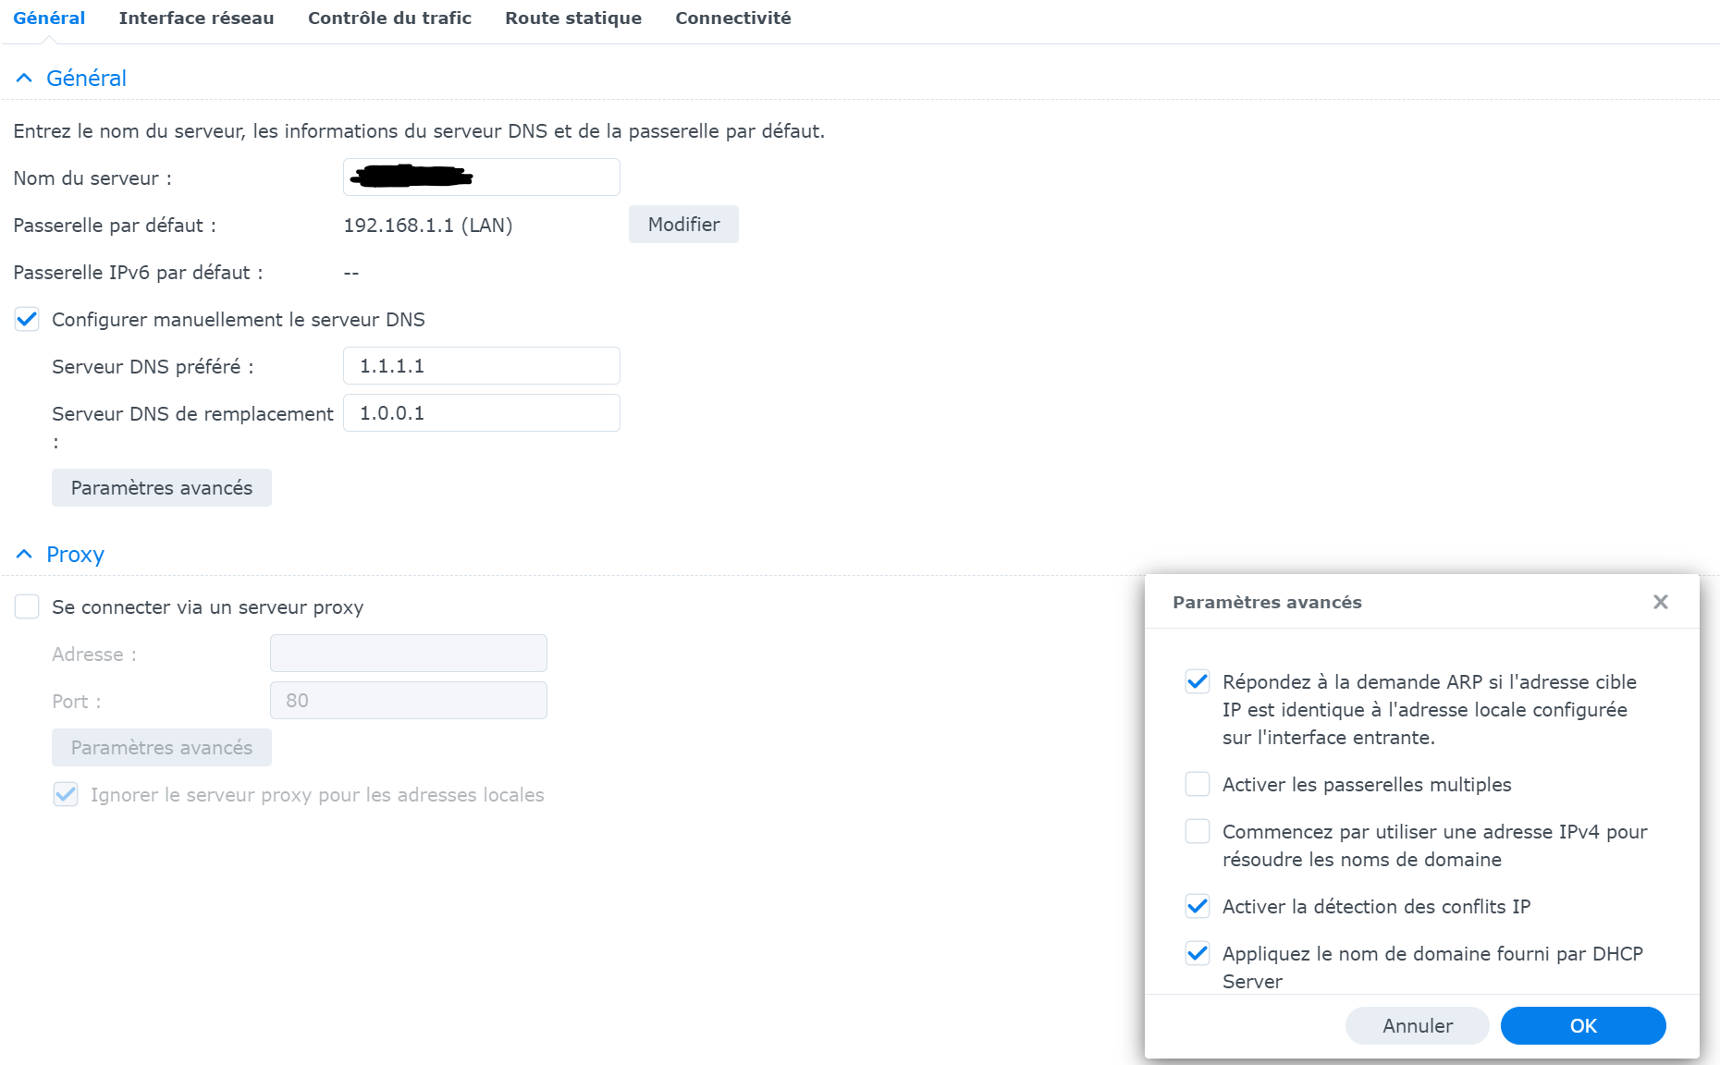Click the Serveur DNS préféré field
The width and height of the screenshot is (1720, 1065).
pyautogui.click(x=482, y=366)
